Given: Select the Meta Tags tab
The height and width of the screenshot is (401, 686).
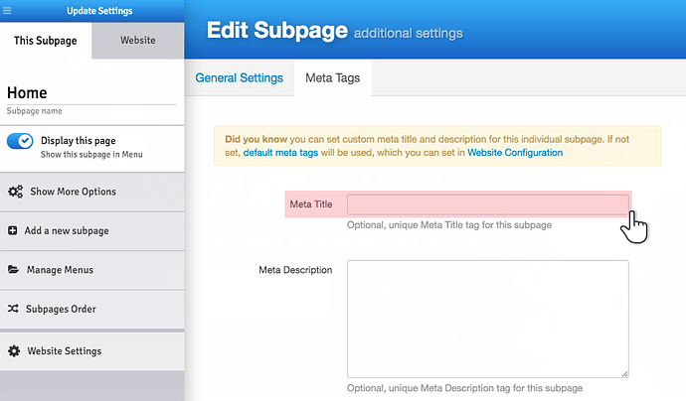Looking at the screenshot, I should click(332, 77).
